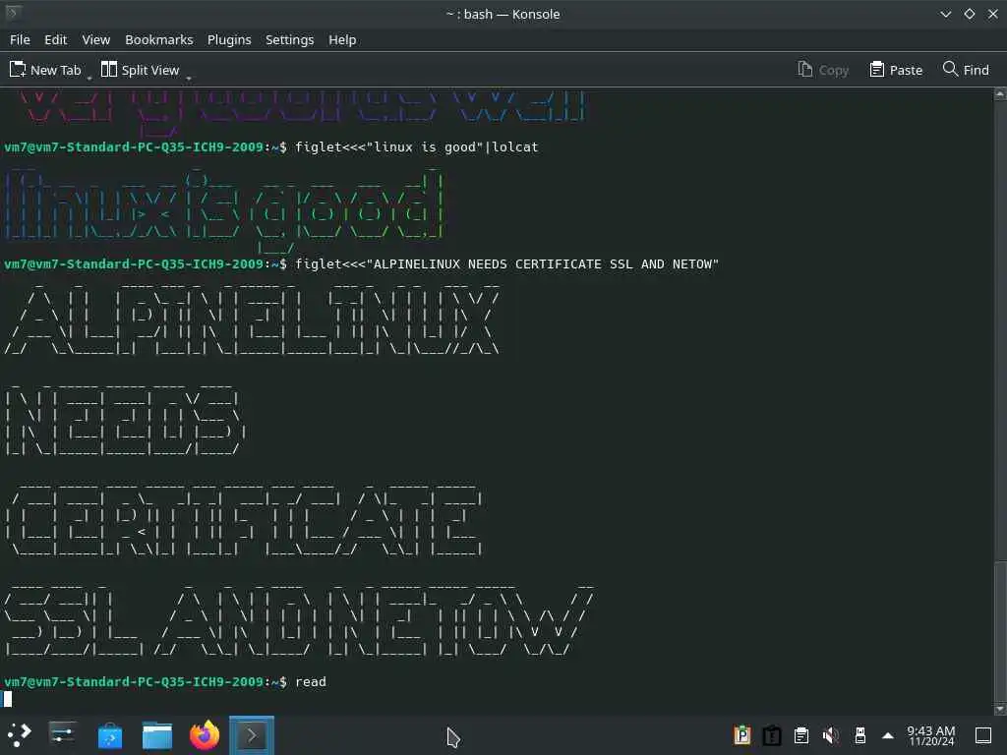Click the Show Desktop button

(x=983, y=735)
